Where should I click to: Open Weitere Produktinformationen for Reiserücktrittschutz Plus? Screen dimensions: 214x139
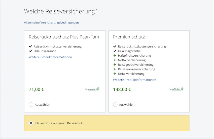(x=50, y=57)
